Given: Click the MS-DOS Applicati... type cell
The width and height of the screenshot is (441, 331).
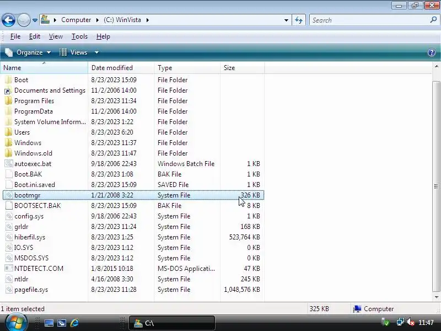Looking at the screenshot, I should [186, 269].
